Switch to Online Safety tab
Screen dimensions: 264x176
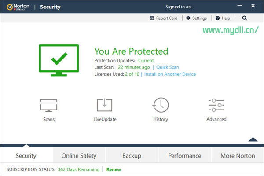click(79, 156)
